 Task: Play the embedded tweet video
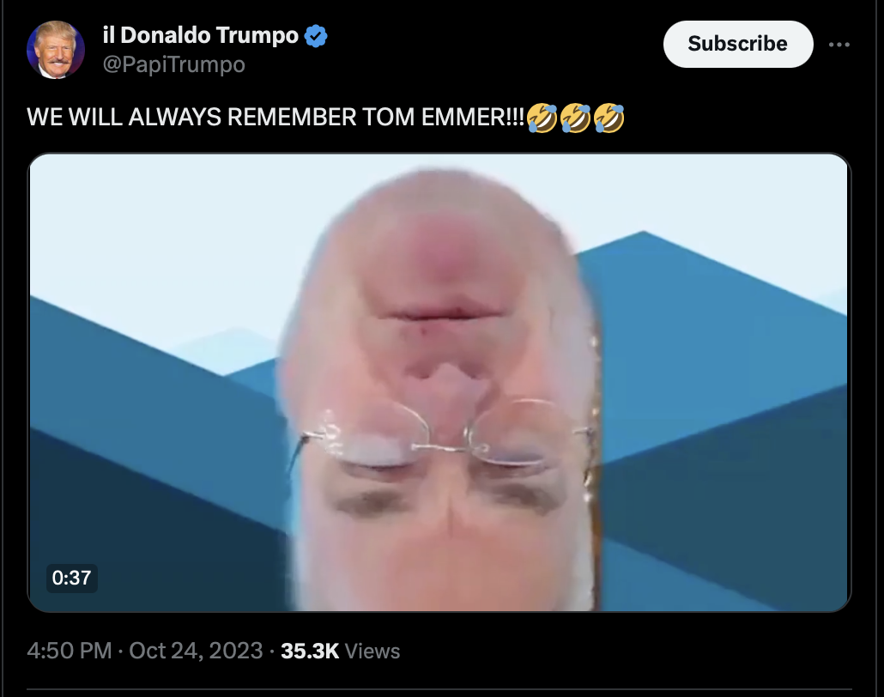click(439, 382)
